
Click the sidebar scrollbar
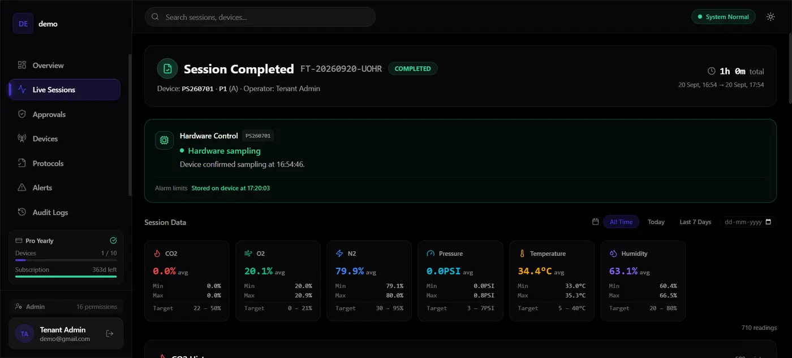pyautogui.click(x=130, y=124)
